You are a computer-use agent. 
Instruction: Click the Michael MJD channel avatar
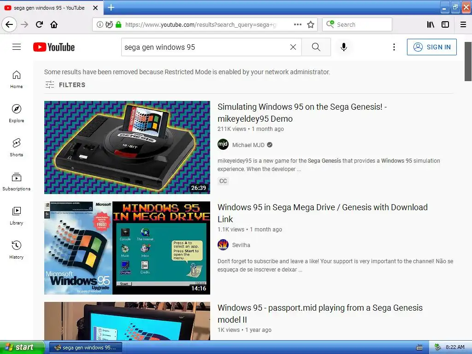(x=223, y=144)
